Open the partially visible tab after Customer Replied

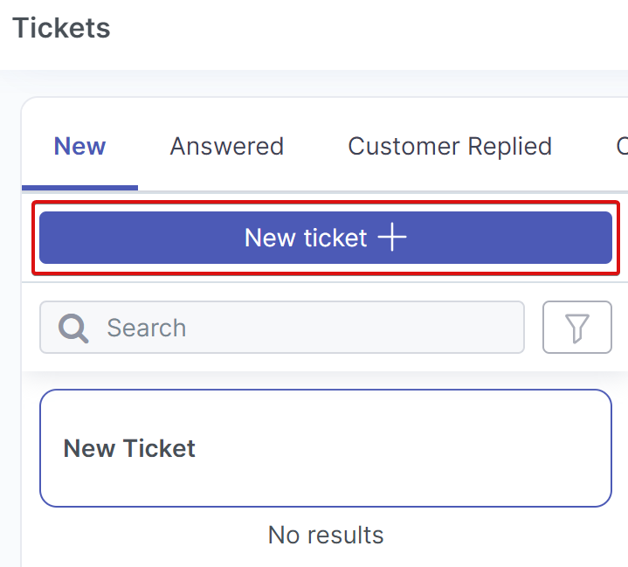[621, 146]
